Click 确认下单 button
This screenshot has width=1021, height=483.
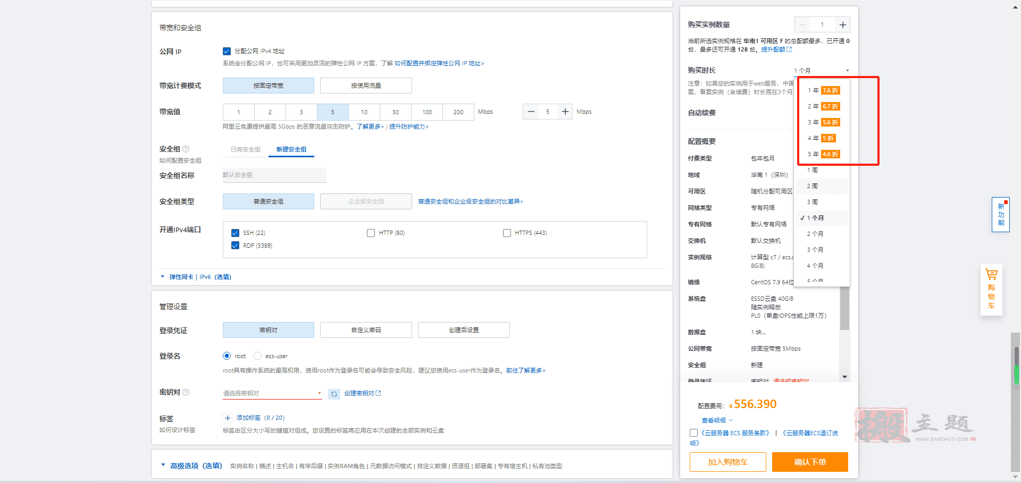coord(810,462)
